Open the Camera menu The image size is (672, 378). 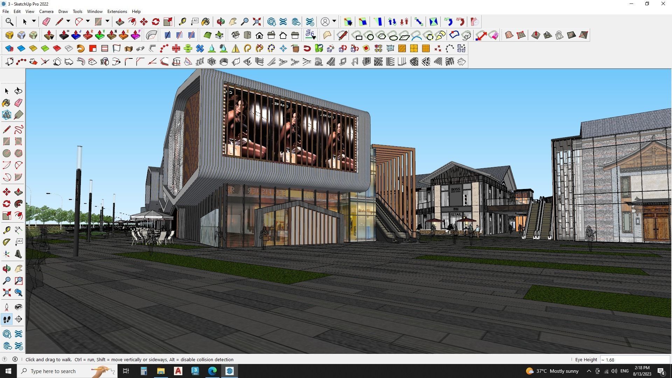click(46, 12)
